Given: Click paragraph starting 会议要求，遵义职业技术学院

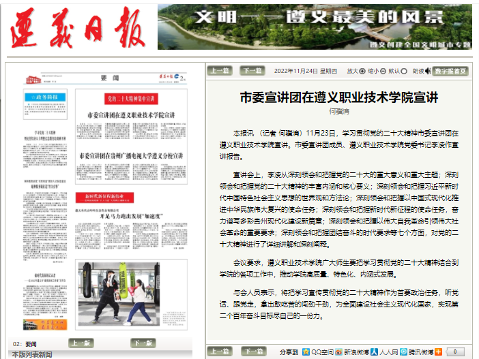Looking at the screenshot, I should click(339, 268).
